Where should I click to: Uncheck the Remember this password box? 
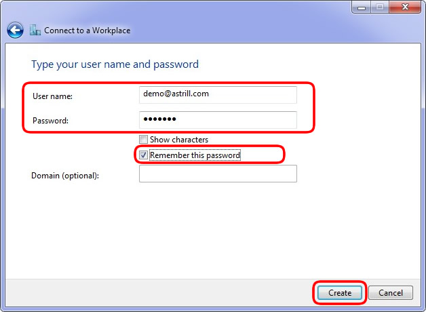(143, 155)
